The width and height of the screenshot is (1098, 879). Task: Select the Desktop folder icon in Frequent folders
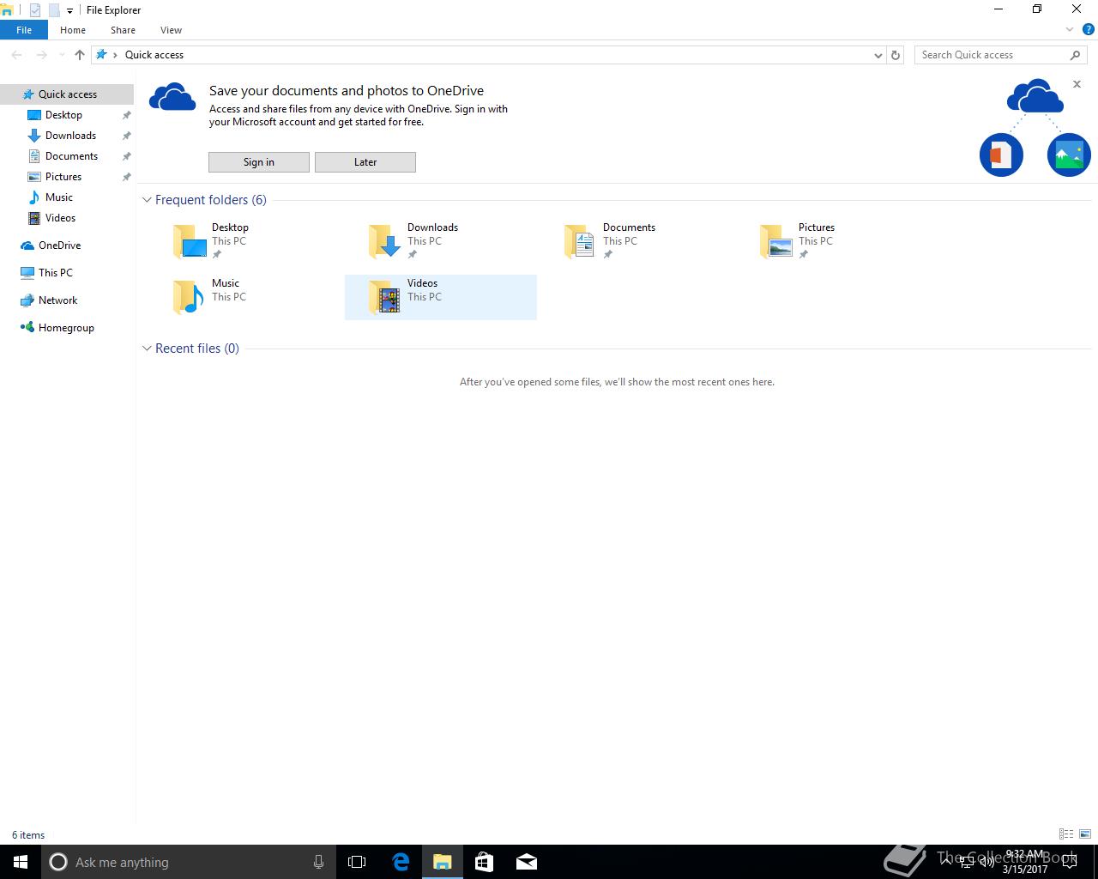(x=190, y=241)
